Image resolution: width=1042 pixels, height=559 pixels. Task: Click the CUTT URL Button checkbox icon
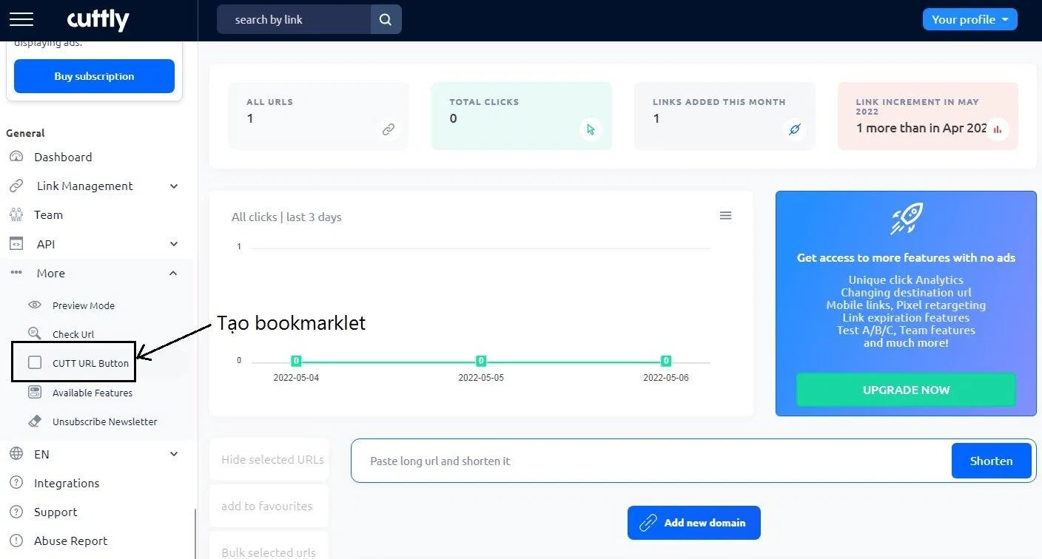[x=35, y=363]
